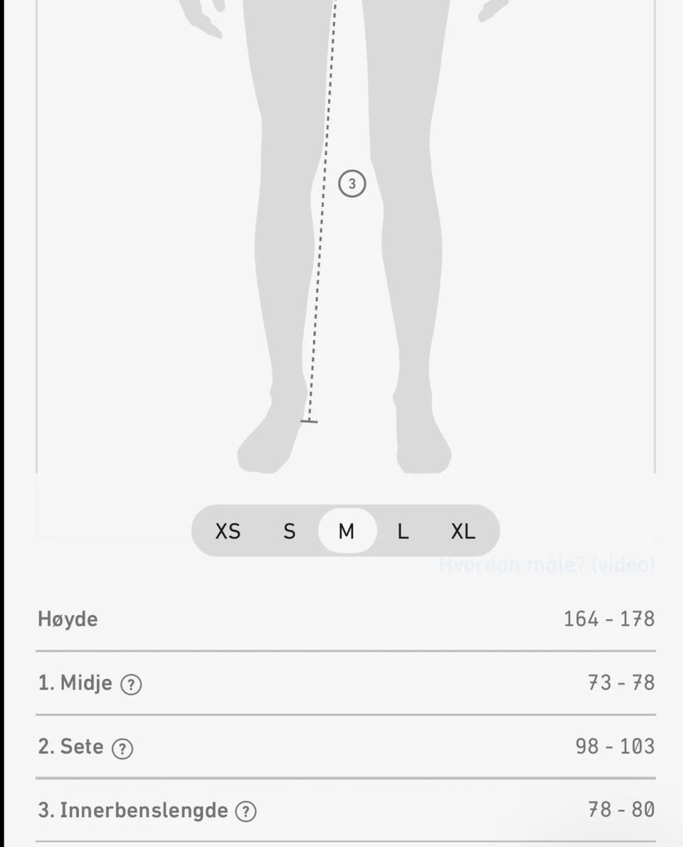683x847 pixels.
Task: Switch to size XL
Action: pyautogui.click(x=462, y=532)
